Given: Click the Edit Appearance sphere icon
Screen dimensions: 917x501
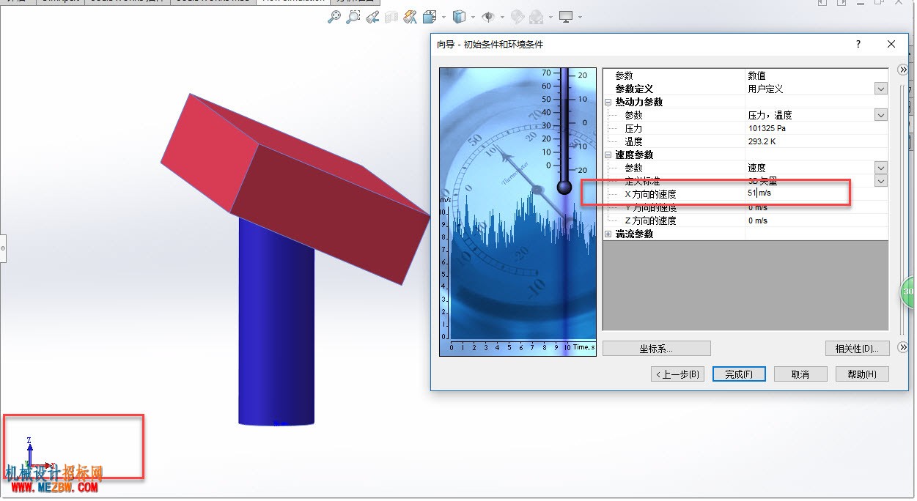Looking at the screenshot, I should (518, 16).
